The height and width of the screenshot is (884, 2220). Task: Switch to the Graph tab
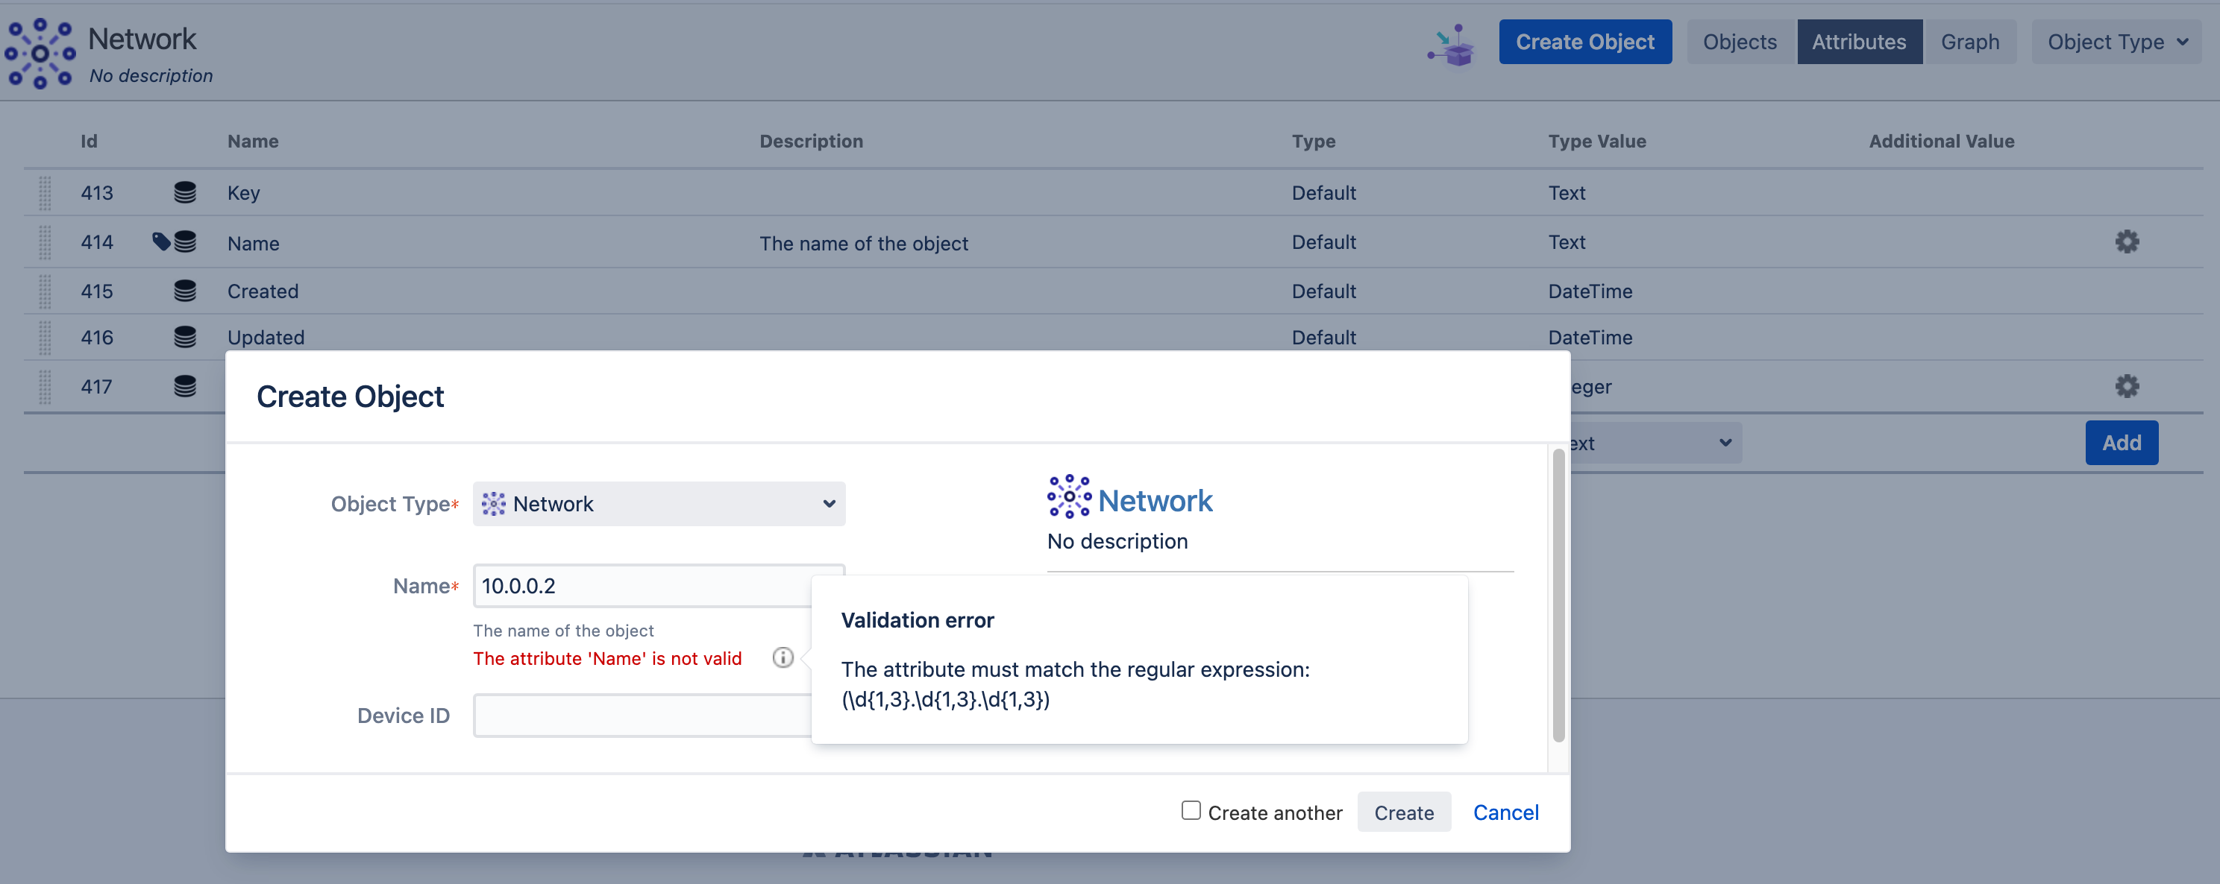tap(1969, 42)
